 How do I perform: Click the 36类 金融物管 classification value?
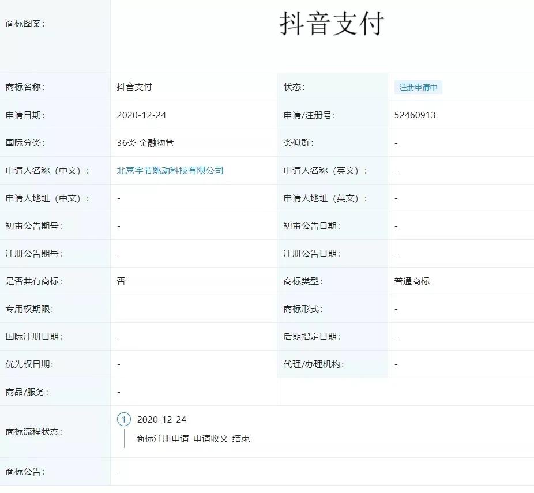pyautogui.click(x=145, y=143)
